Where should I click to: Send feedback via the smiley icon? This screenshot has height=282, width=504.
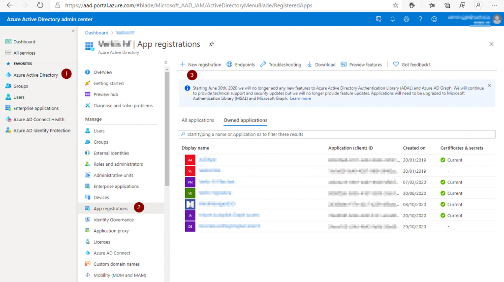434,19
